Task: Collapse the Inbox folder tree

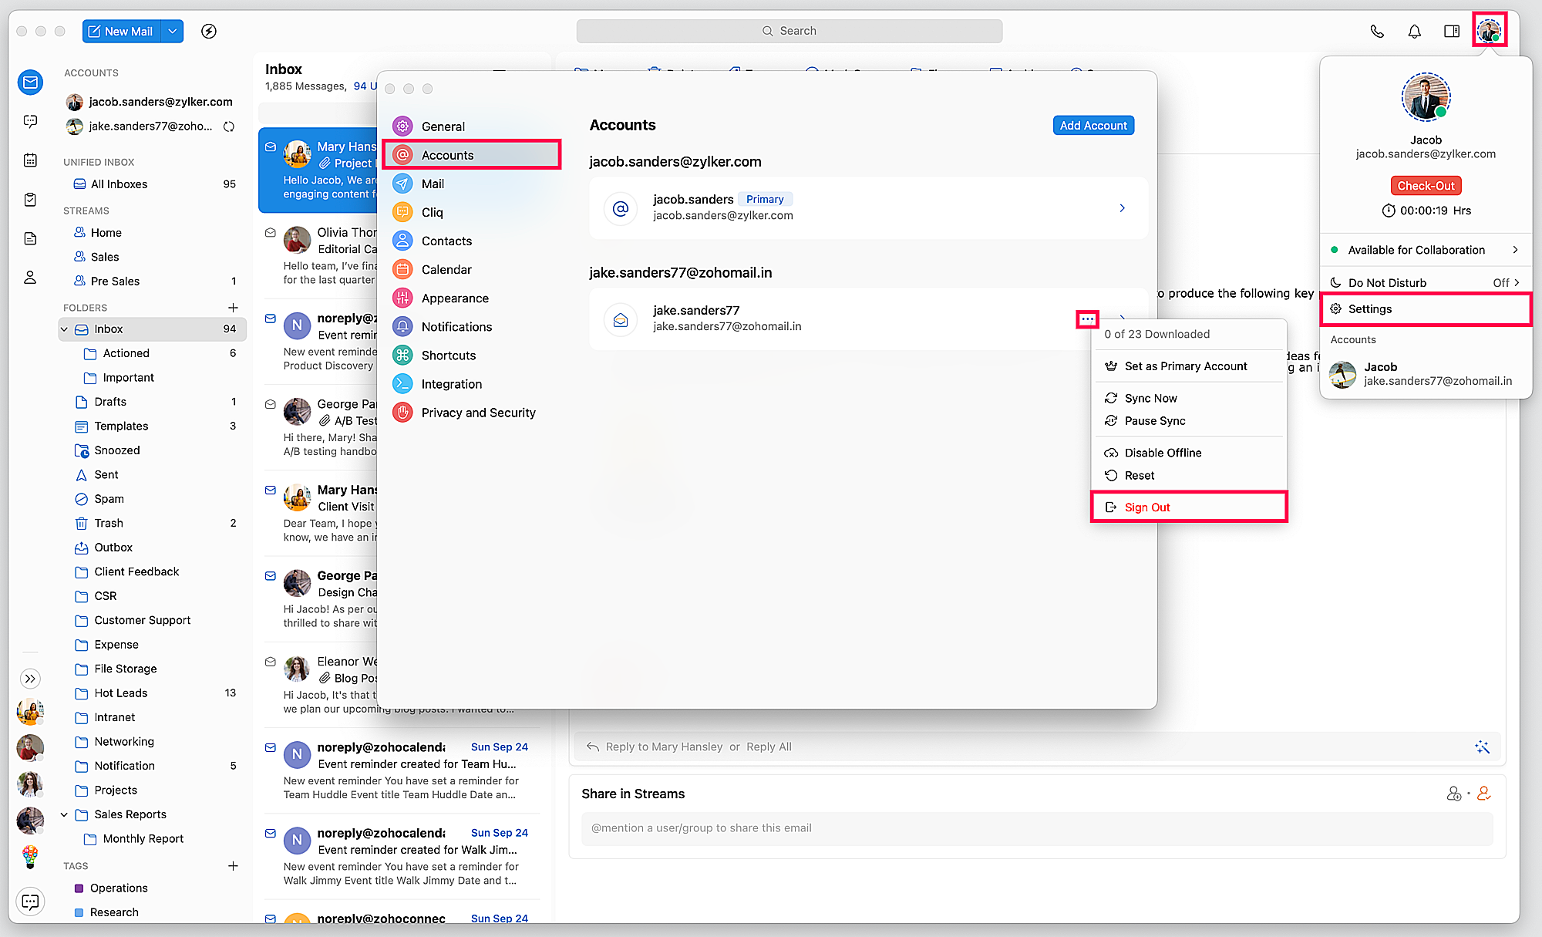Action: pyautogui.click(x=64, y=329)
